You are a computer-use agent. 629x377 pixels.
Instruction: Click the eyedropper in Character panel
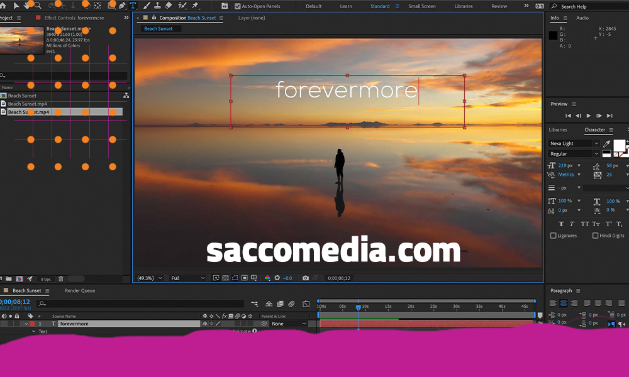606,143
